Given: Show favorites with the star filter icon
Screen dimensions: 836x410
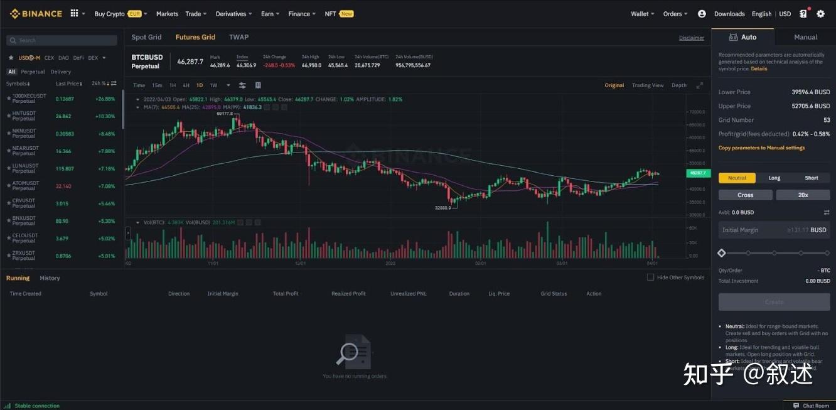Looking at the screenshot, I should 11,58.
